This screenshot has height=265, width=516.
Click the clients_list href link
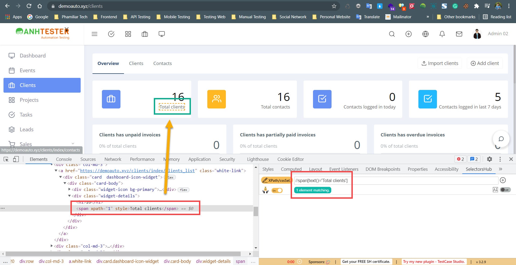tap(137, 170)
